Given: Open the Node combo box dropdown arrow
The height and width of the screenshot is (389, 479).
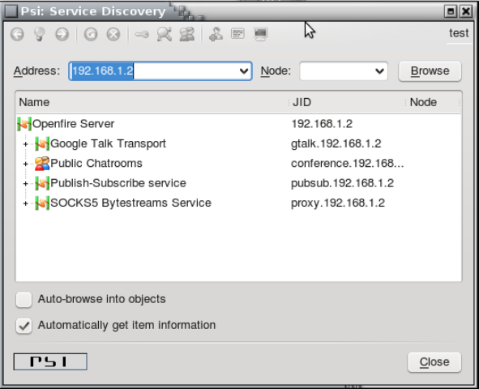Looking at the screenshot, I should click(379, 71).
